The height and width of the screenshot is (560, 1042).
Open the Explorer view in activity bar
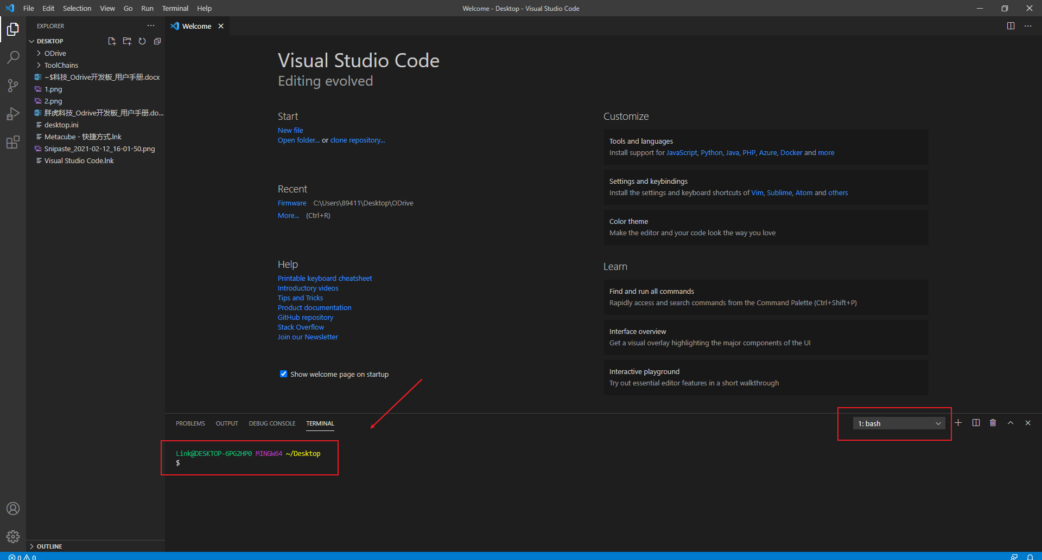(13, 29)
